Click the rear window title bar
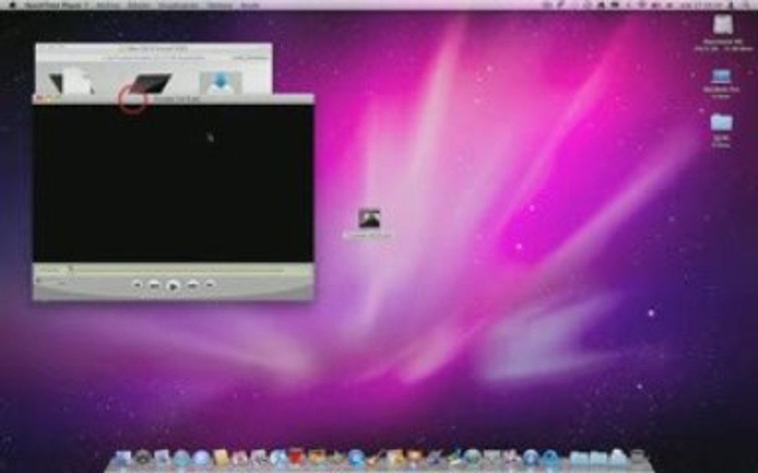The width and height of the screenshot is (758, 473). [154, 49]
